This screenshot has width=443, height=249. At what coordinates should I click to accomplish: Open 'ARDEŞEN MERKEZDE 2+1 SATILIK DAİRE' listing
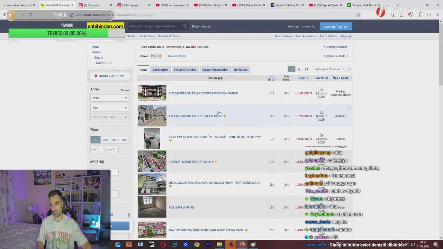[195, 116]
